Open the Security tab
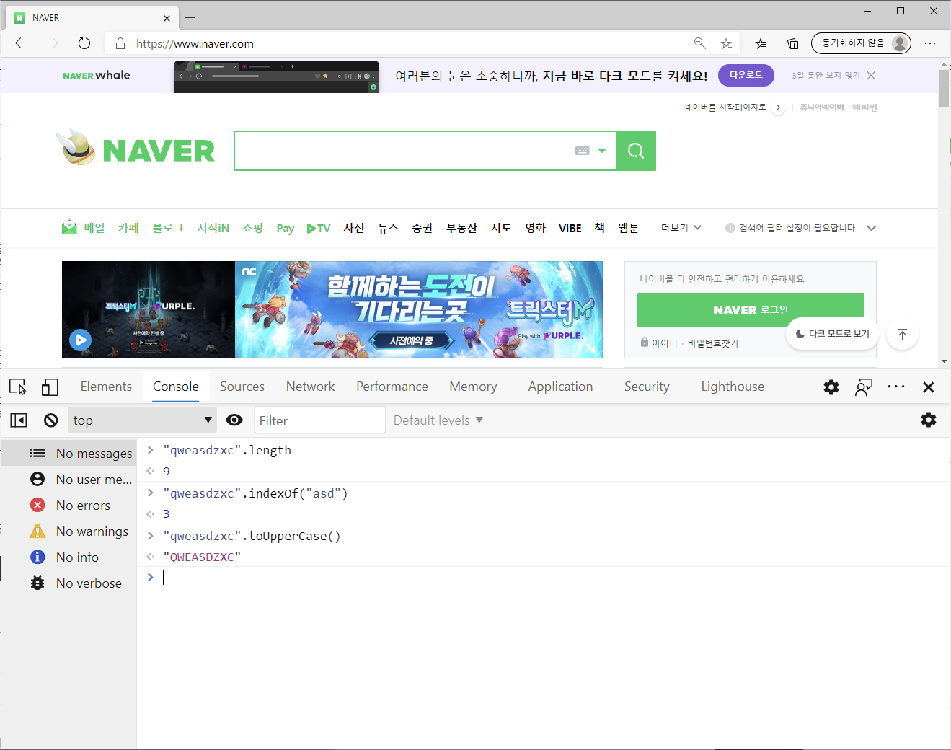Viewport: 951px width, 750px height. (647, 387)
